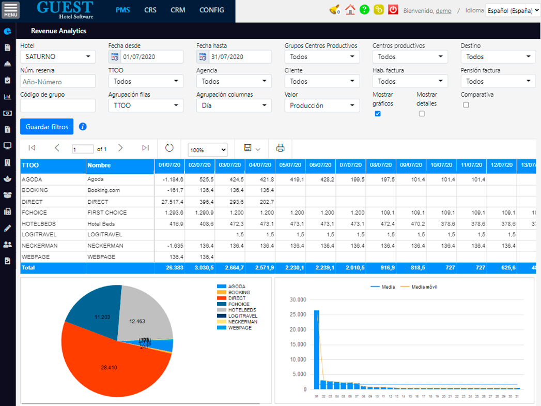
Task: Tick the Comparativa checkbox
Action: click(x=466, y=104)
